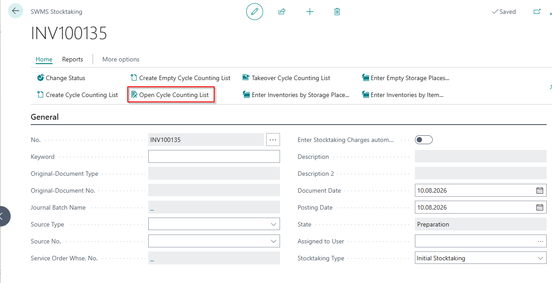Click the Keyword input field
Screen dimensions: 552x283
[x=214, y=157]
